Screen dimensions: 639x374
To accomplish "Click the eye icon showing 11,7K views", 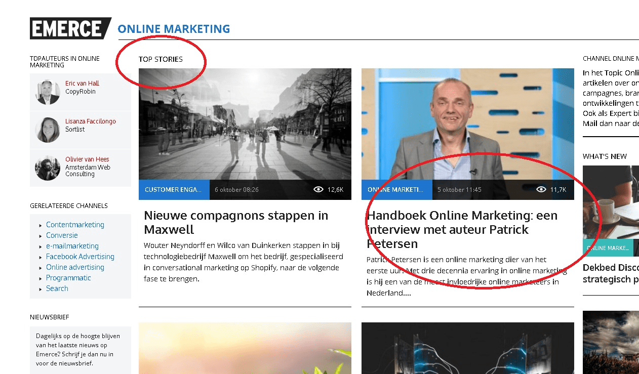I will click(541, 190).
